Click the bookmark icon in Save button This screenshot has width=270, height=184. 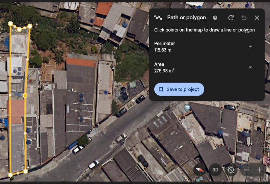[161, 89]
